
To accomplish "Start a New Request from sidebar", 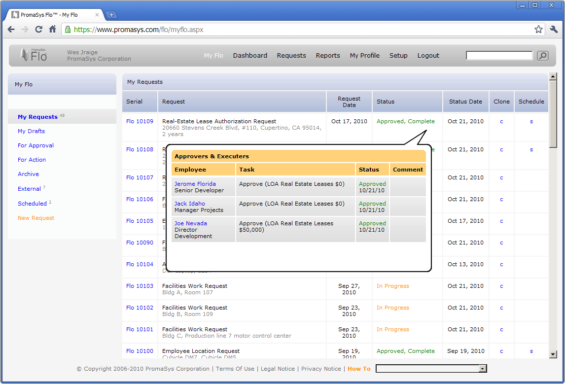I will pyautogui.click(x=36, y=218).
